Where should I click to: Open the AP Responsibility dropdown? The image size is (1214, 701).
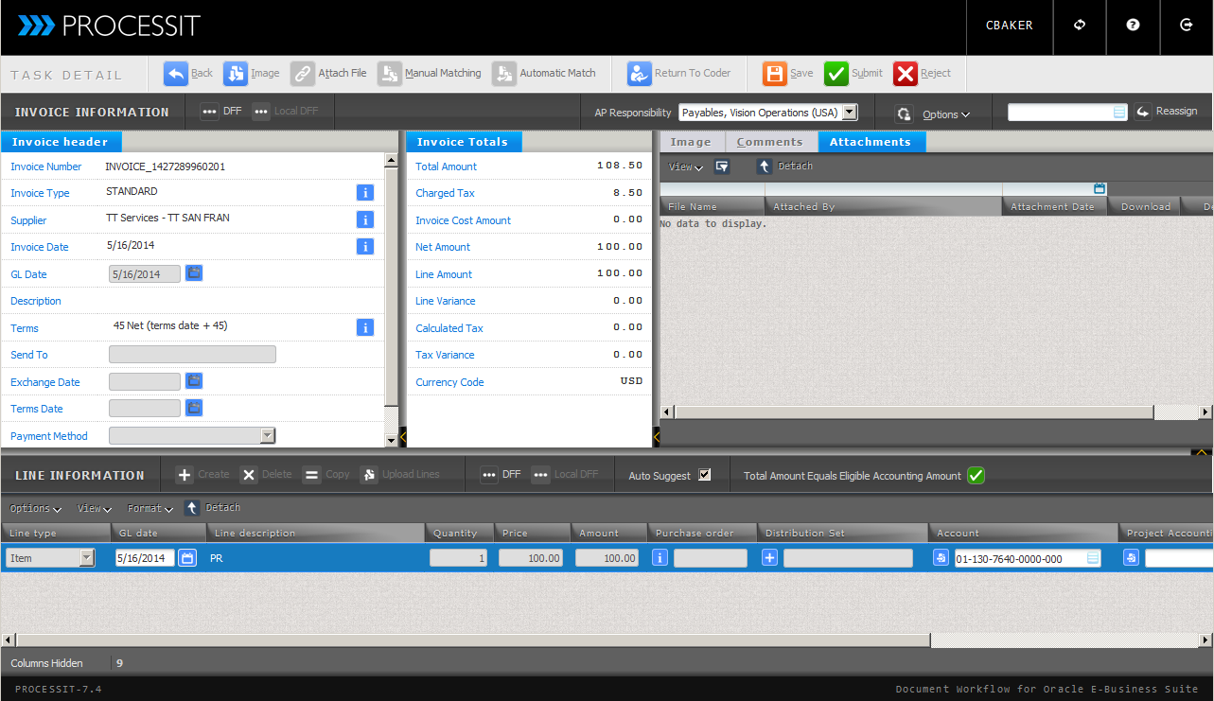click(849, 113)
